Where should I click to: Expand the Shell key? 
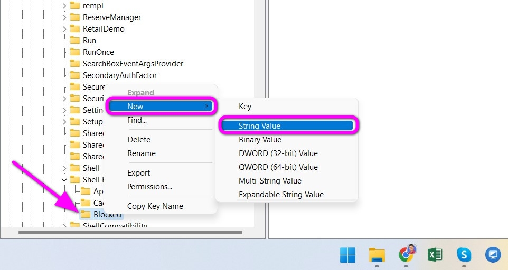pyautogui.click(x=64, y=168)
